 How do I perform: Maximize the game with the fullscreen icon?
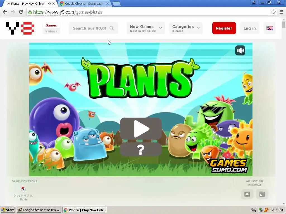(x=262, y=194)
